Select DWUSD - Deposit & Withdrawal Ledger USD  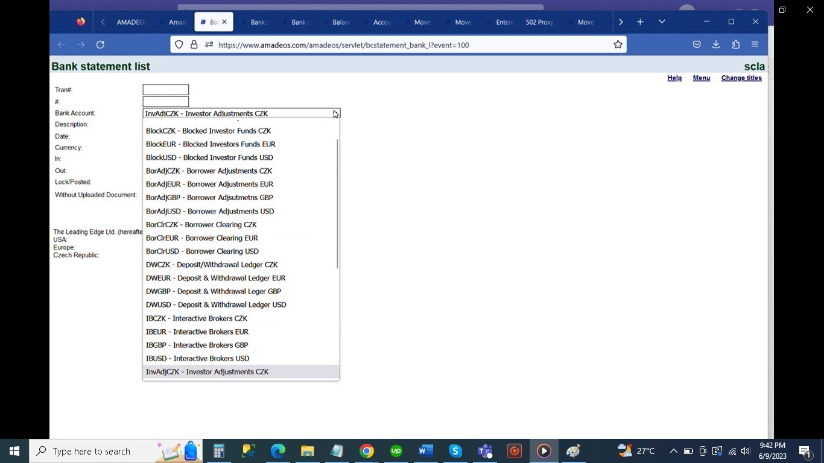[x=241, y=304]
